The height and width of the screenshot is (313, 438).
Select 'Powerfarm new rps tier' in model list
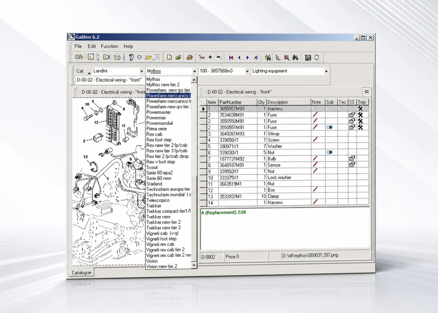(168, 90)
